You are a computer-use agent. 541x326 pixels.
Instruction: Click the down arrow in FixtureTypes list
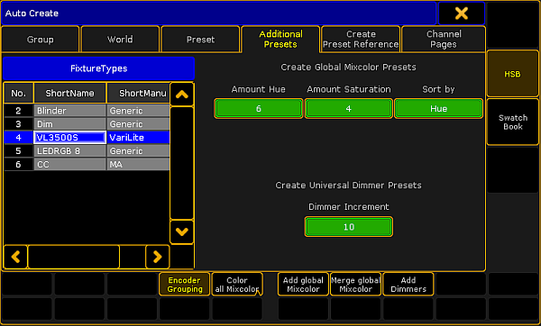(182, 232)
